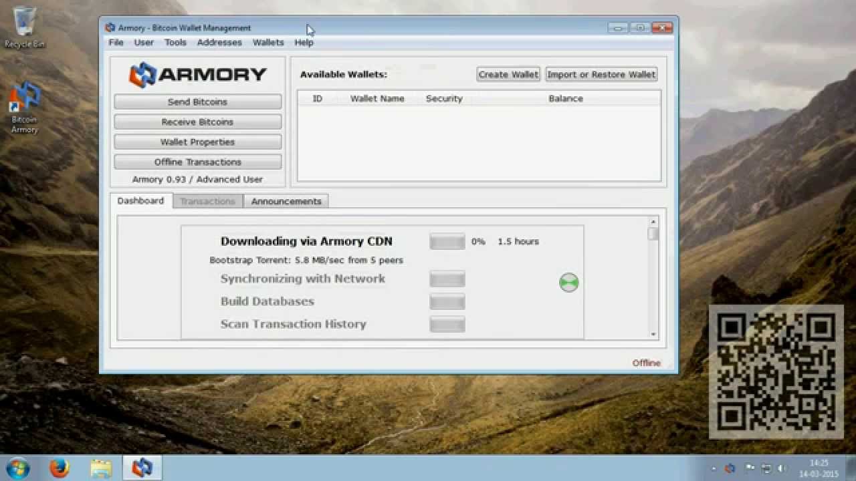Viewport: 856px width, 481px height.
Task: Open the Recycle Bin desktop icon
Action: (x=25, y=27)
